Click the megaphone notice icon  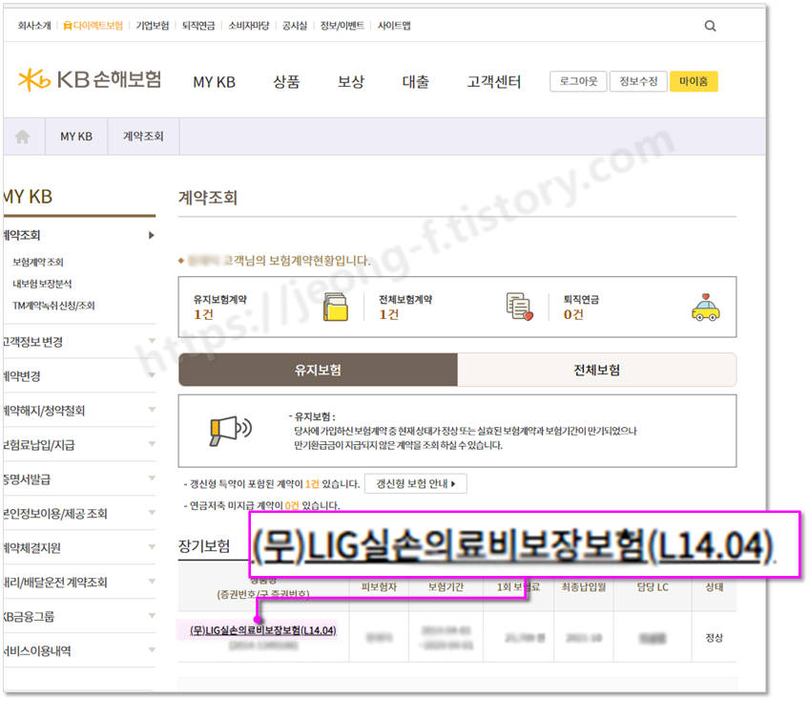point(230,431)
